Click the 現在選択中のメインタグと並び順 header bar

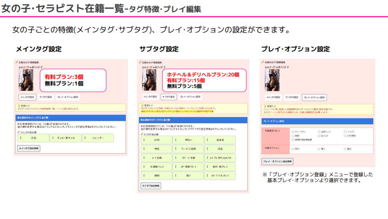point(70,118)
